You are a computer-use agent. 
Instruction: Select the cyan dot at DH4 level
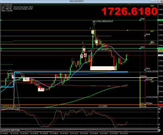point(140,20)
